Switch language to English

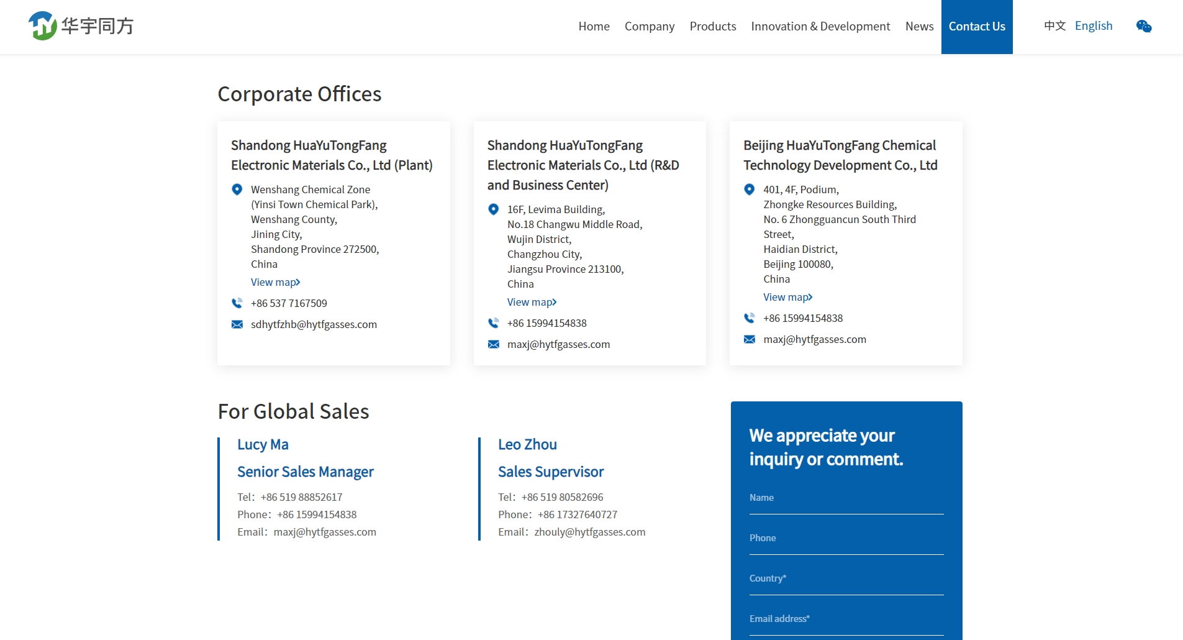click(x=1094, y=25)
